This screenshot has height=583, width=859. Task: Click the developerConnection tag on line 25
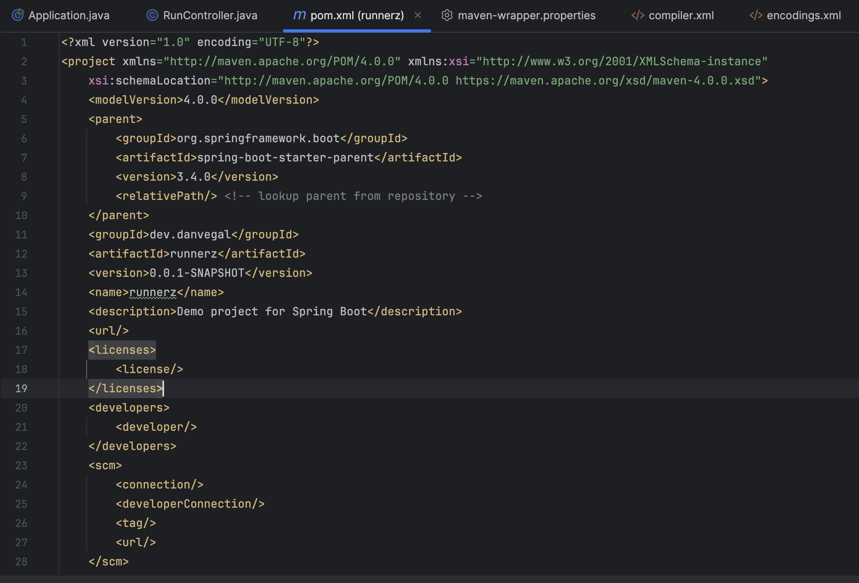coord(190,504)
